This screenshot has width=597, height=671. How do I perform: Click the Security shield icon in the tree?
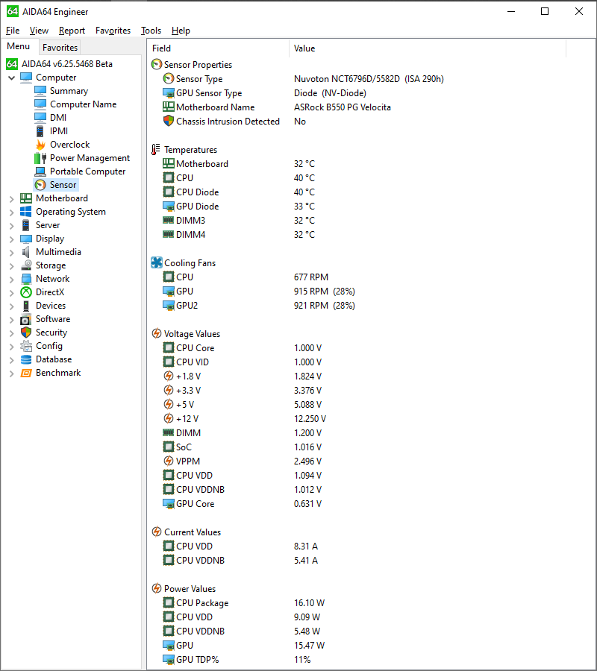tap(26, 333)
